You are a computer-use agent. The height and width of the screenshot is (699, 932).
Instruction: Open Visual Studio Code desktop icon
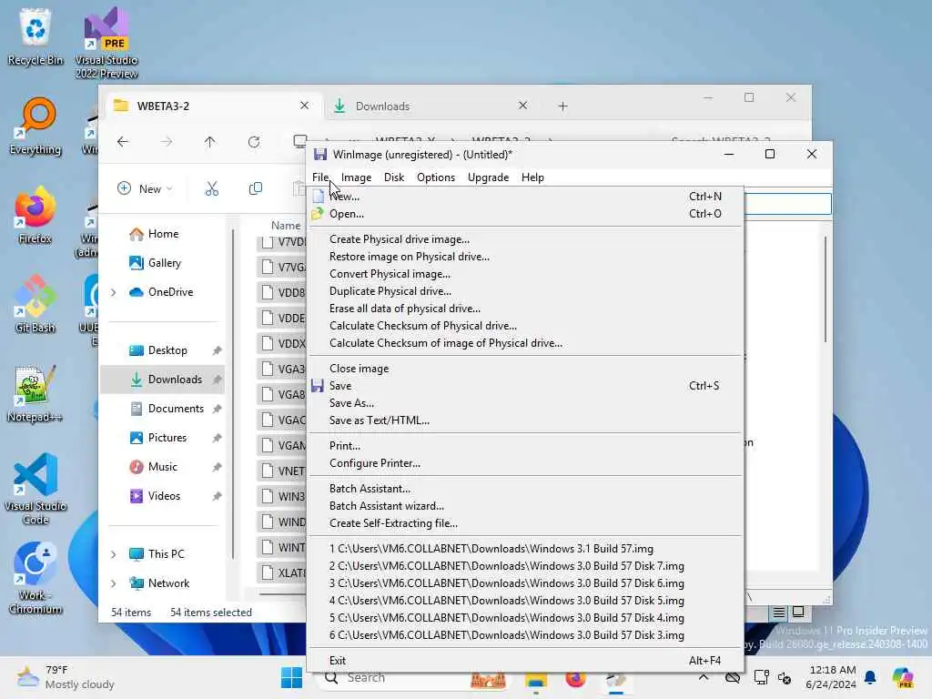point(35,489)
